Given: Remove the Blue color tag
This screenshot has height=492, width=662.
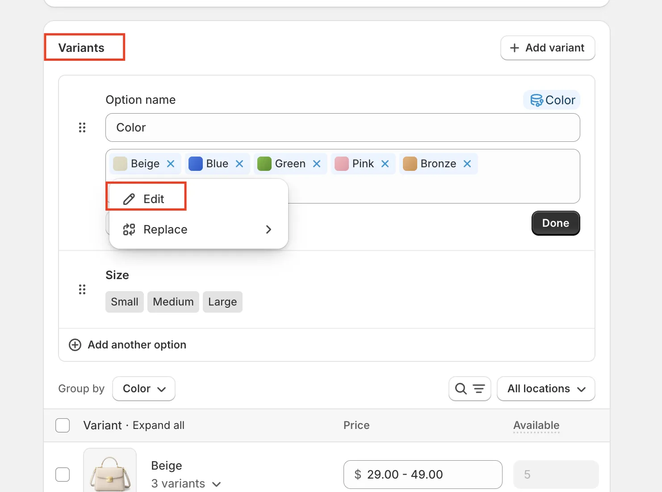Looking at the screenshot, I should coord(239,164).
